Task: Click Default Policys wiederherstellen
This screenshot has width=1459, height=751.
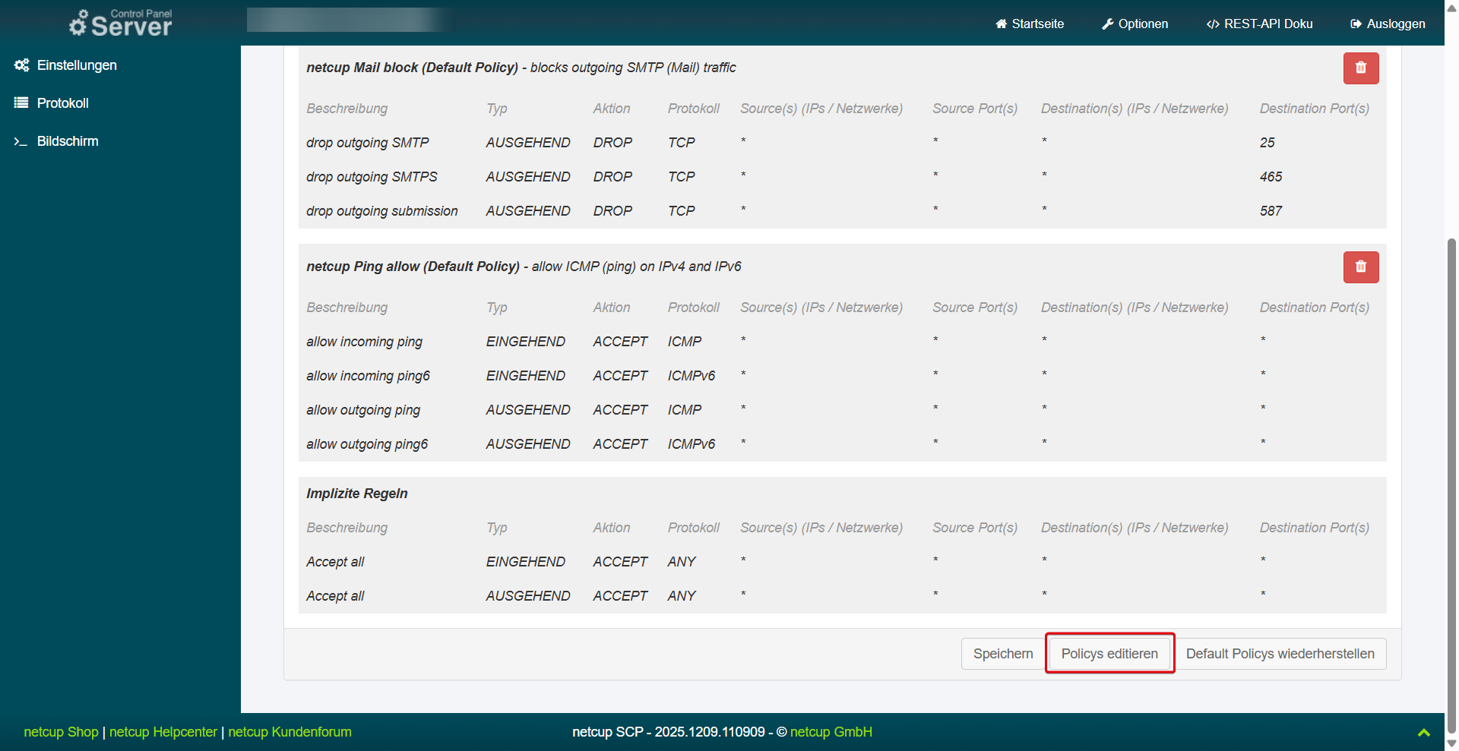Action: [x=1280, y=654]
